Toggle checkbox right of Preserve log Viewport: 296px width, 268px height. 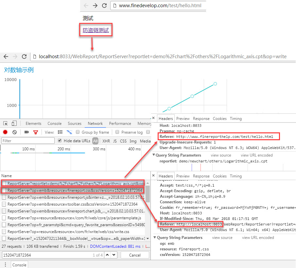[148, 132]
